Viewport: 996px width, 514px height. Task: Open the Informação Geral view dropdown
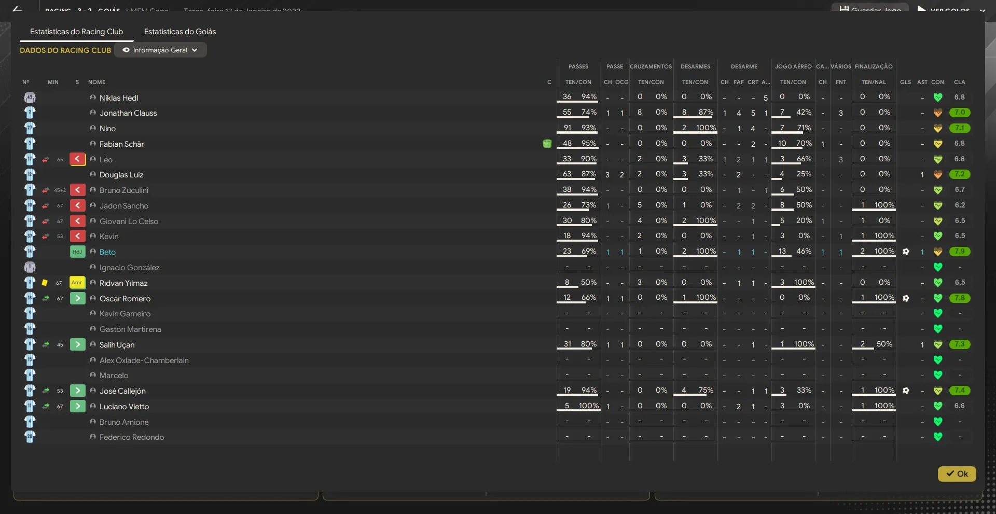160,50
